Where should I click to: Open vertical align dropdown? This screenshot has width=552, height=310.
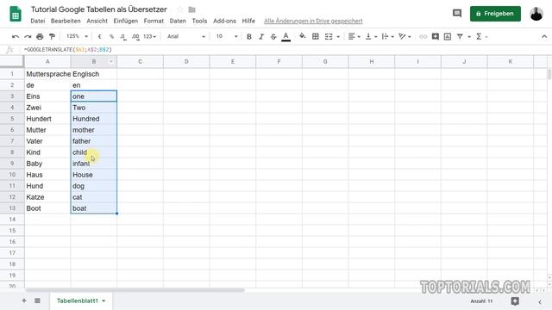(x=371, y=36)
